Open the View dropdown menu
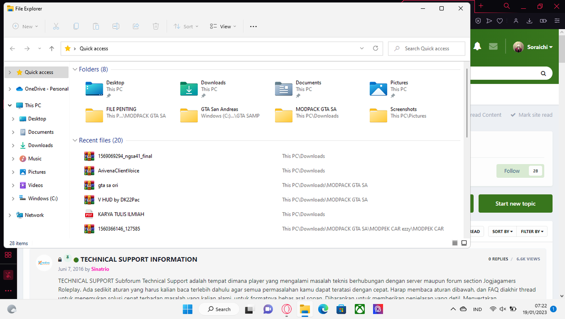Screen dimensions: 565x319 223,26
